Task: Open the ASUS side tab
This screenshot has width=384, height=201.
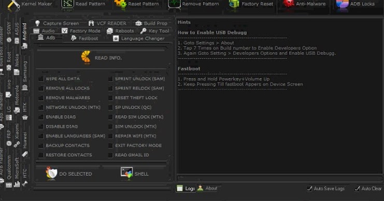Action: click(17, 33)
